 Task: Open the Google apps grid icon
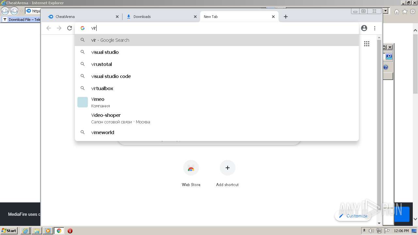[x=367, y=44]
